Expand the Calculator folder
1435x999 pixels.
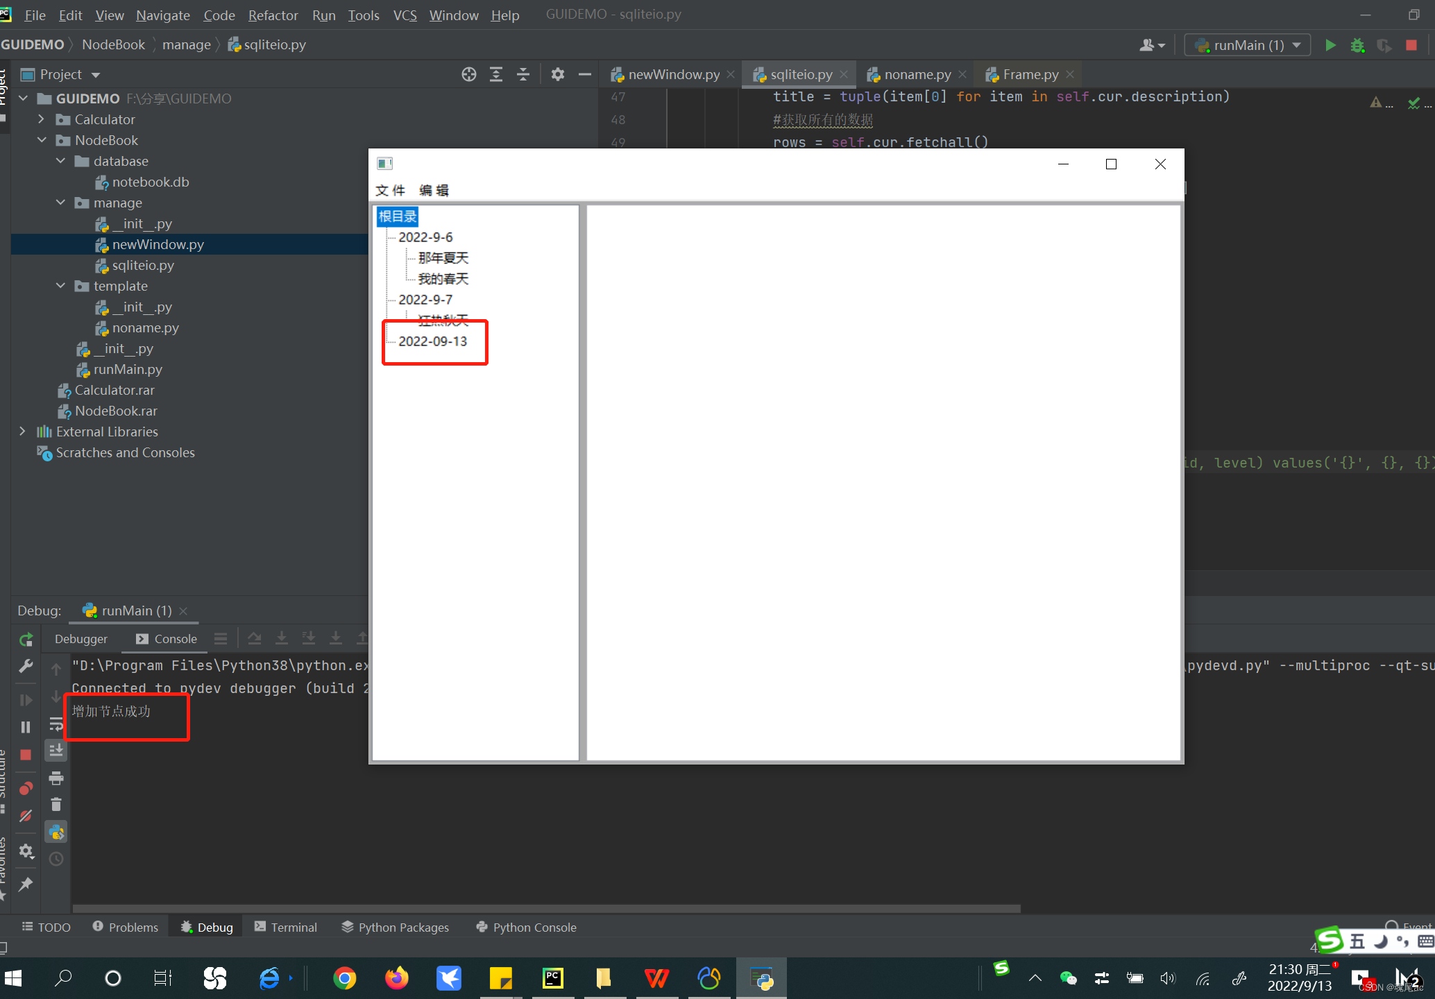click(x=42, y=119)
